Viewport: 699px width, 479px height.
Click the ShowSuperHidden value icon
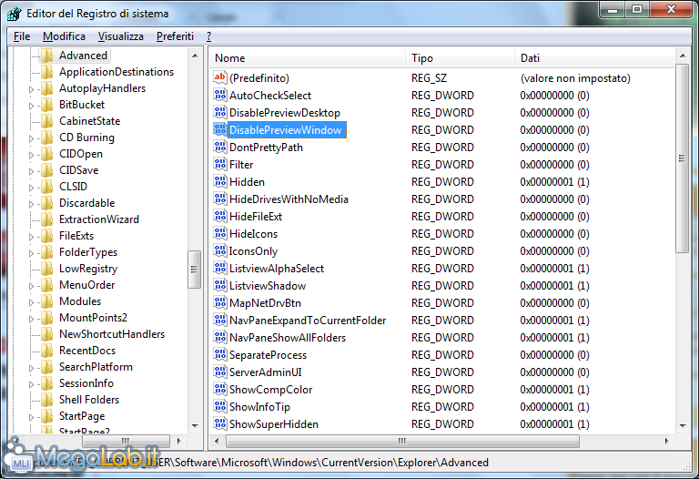219,423
